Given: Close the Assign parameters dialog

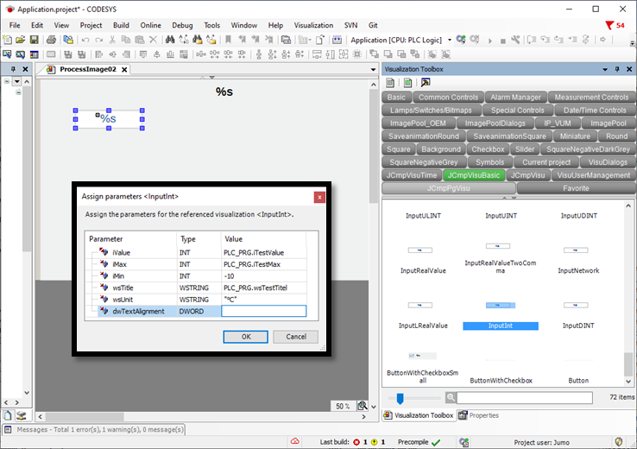Looking at the screenshot, I should (319, 197).
